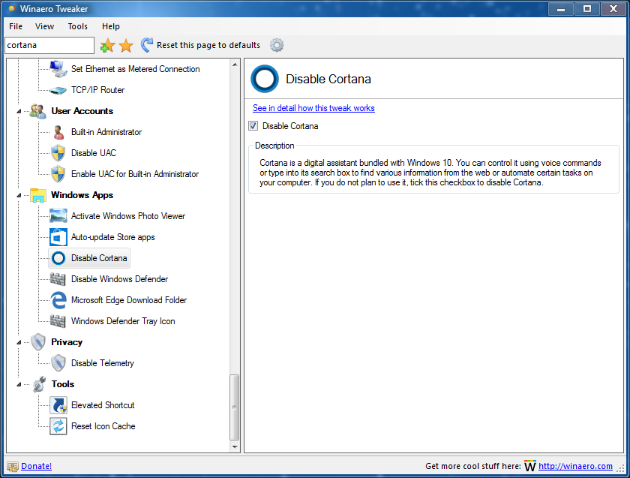Click the Cortana ring icon in tree
This screenshot has height=478, width=630.
[x=58, y=258]
